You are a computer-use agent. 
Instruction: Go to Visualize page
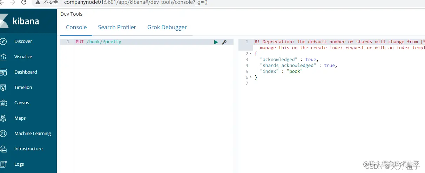click(23, 57)
